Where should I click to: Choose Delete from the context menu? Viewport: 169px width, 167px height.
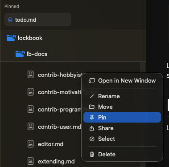[x=122, y=155]
